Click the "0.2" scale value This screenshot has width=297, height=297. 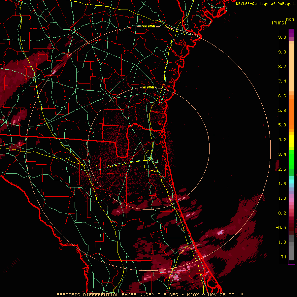(282, 213)
